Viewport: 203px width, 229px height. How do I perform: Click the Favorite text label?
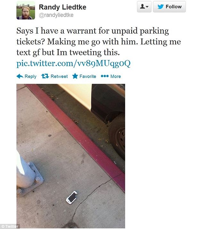pos(88,76)
